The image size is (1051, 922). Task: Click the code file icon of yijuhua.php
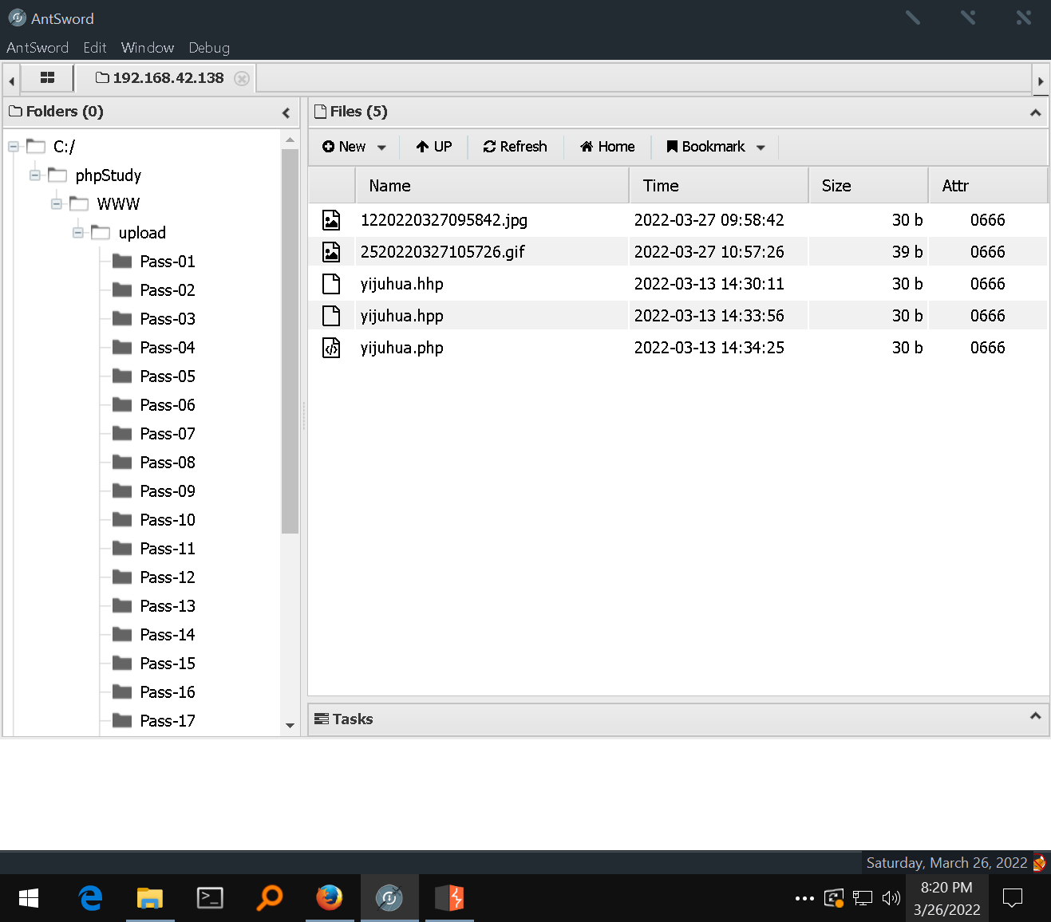pos(331,348)
